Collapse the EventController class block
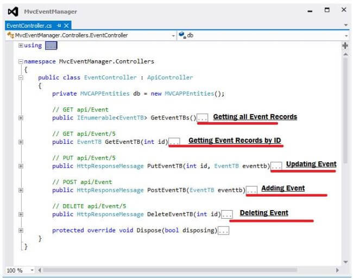Image resolution: width=353 pixels, height=279 pixels. (x=21, y=78)
